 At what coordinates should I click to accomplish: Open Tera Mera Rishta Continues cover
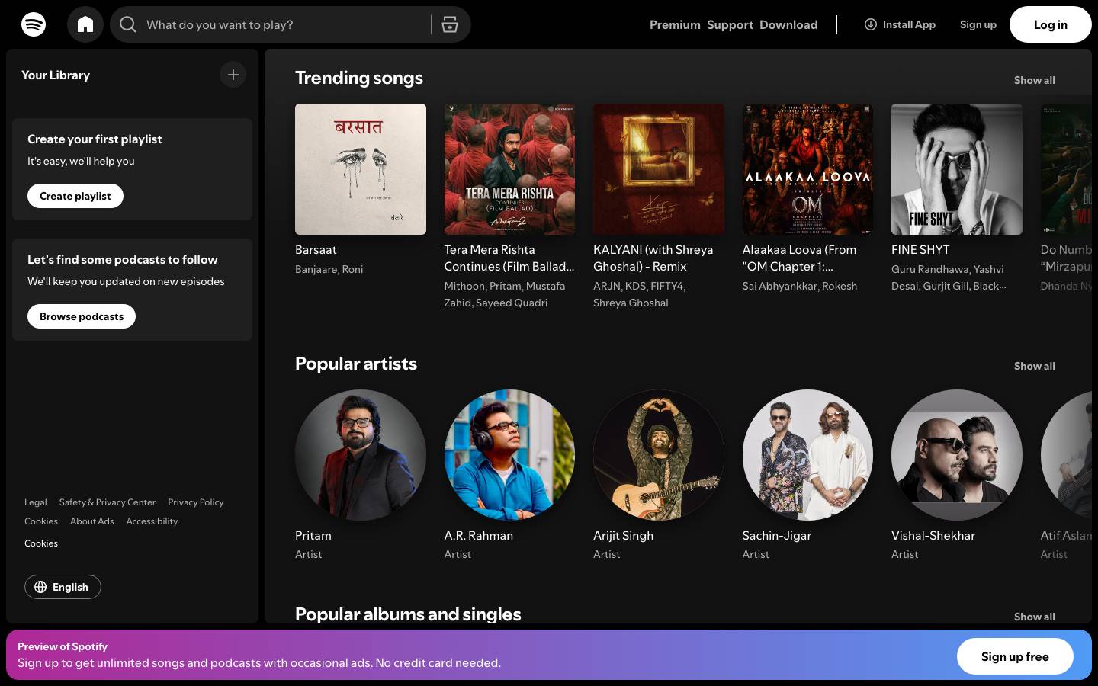pyautogui.click(x=509, y=169)
